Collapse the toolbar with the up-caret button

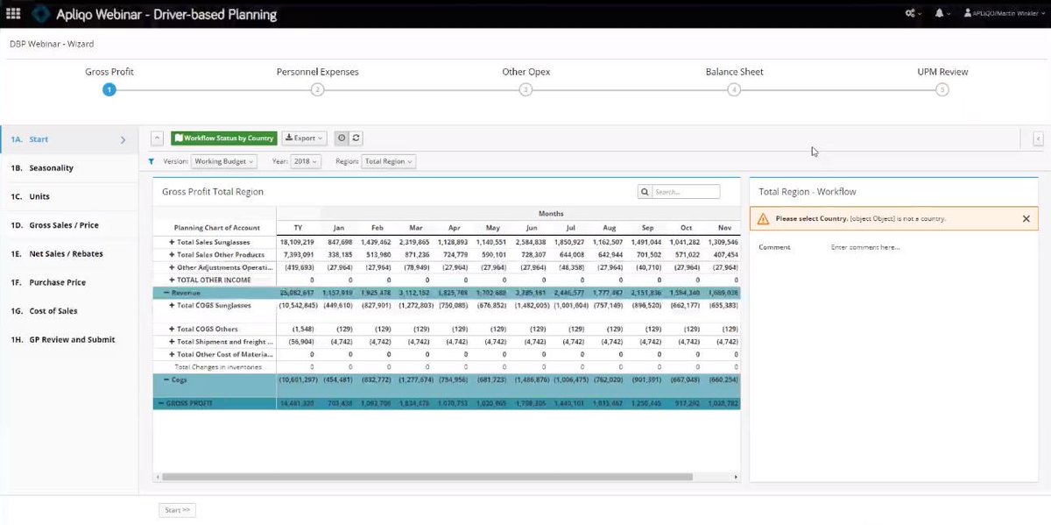click(x=157, y=138)
